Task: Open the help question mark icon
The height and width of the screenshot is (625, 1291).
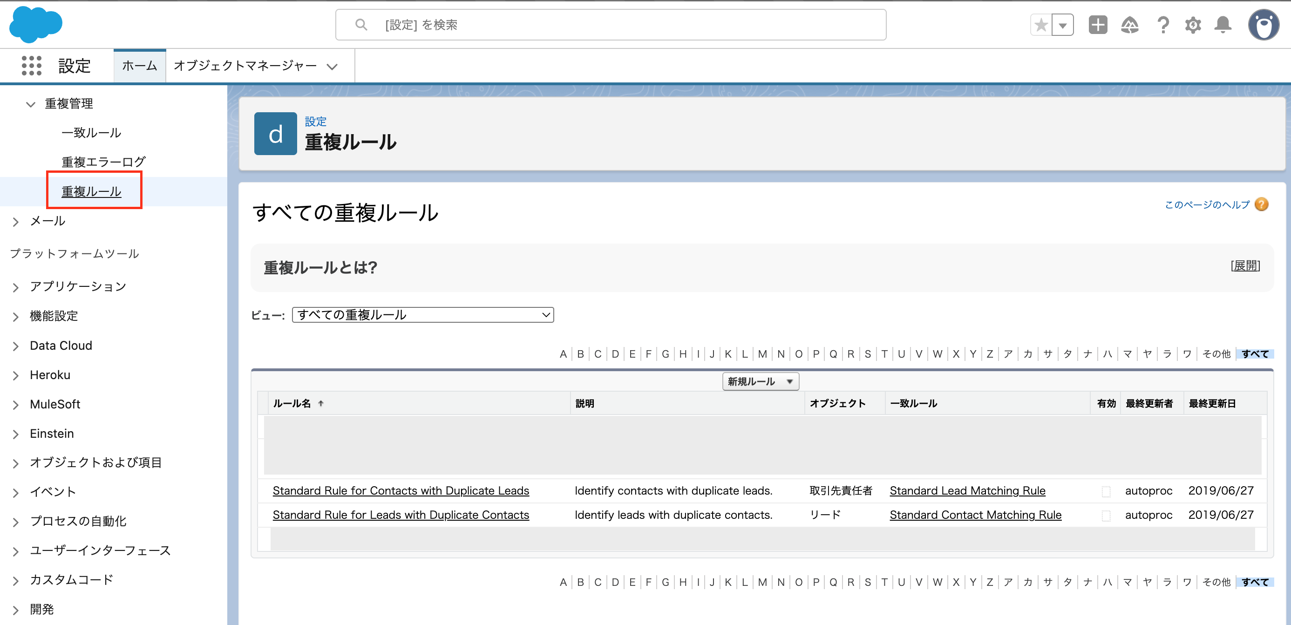Action: (1163, 25)
